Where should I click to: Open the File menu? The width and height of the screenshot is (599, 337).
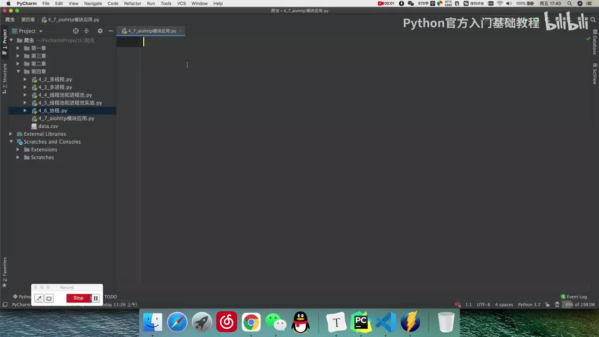[46, 3]
